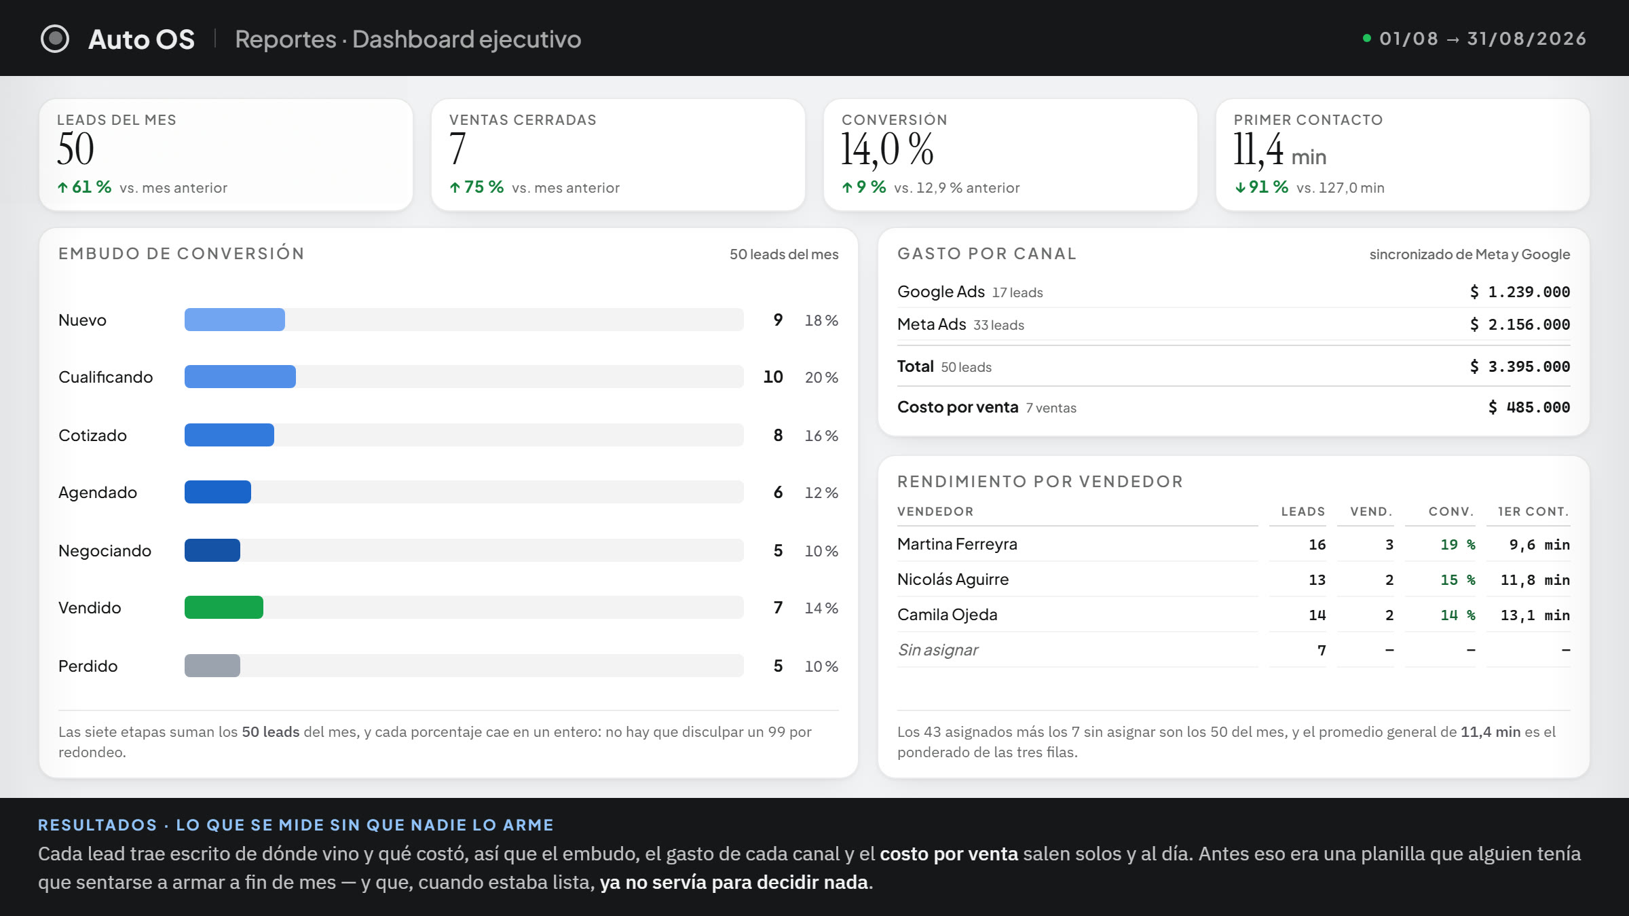Click 'sincronizado de Meta y Google' note

(1469, 254)
